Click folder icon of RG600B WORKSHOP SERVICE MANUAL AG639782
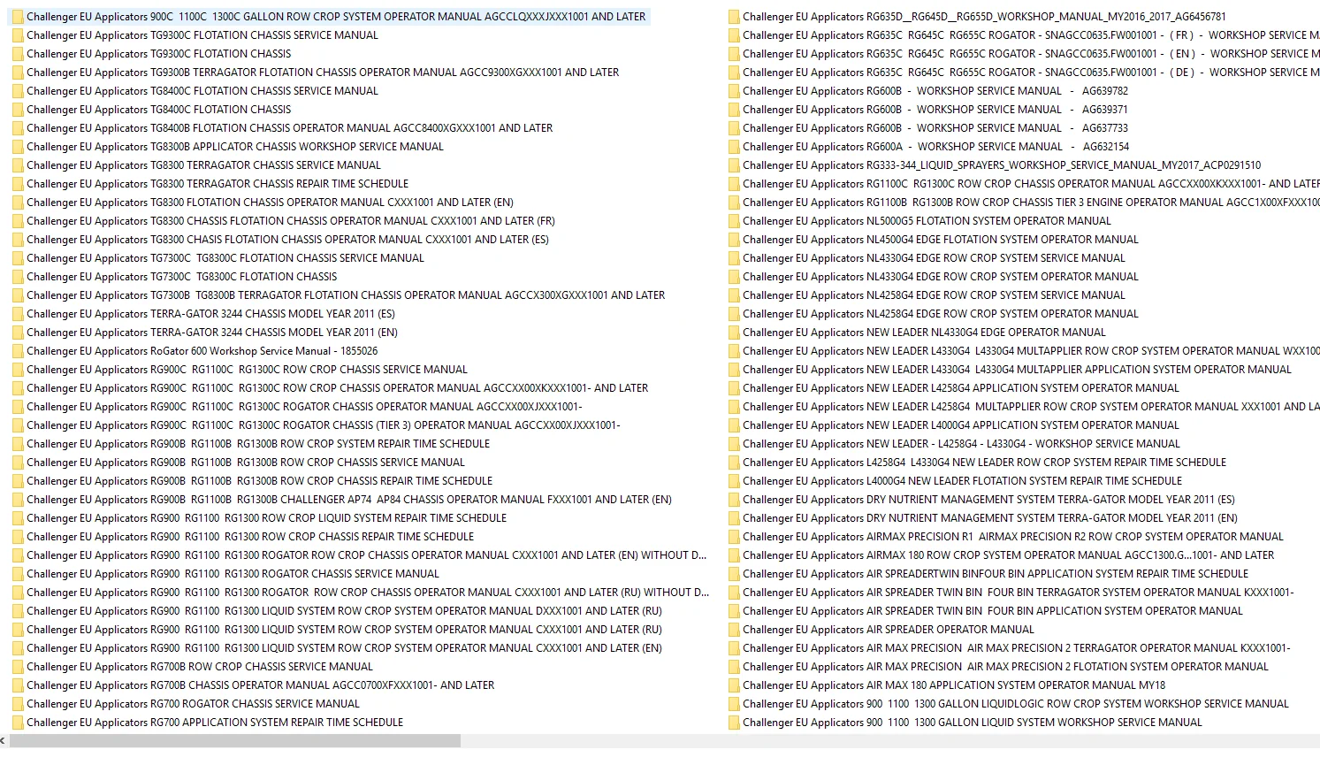The image size is (1320, 765). click(x=734, y=91)
